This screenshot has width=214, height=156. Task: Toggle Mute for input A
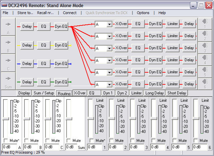pyautogui.click(x=6, y=140)
